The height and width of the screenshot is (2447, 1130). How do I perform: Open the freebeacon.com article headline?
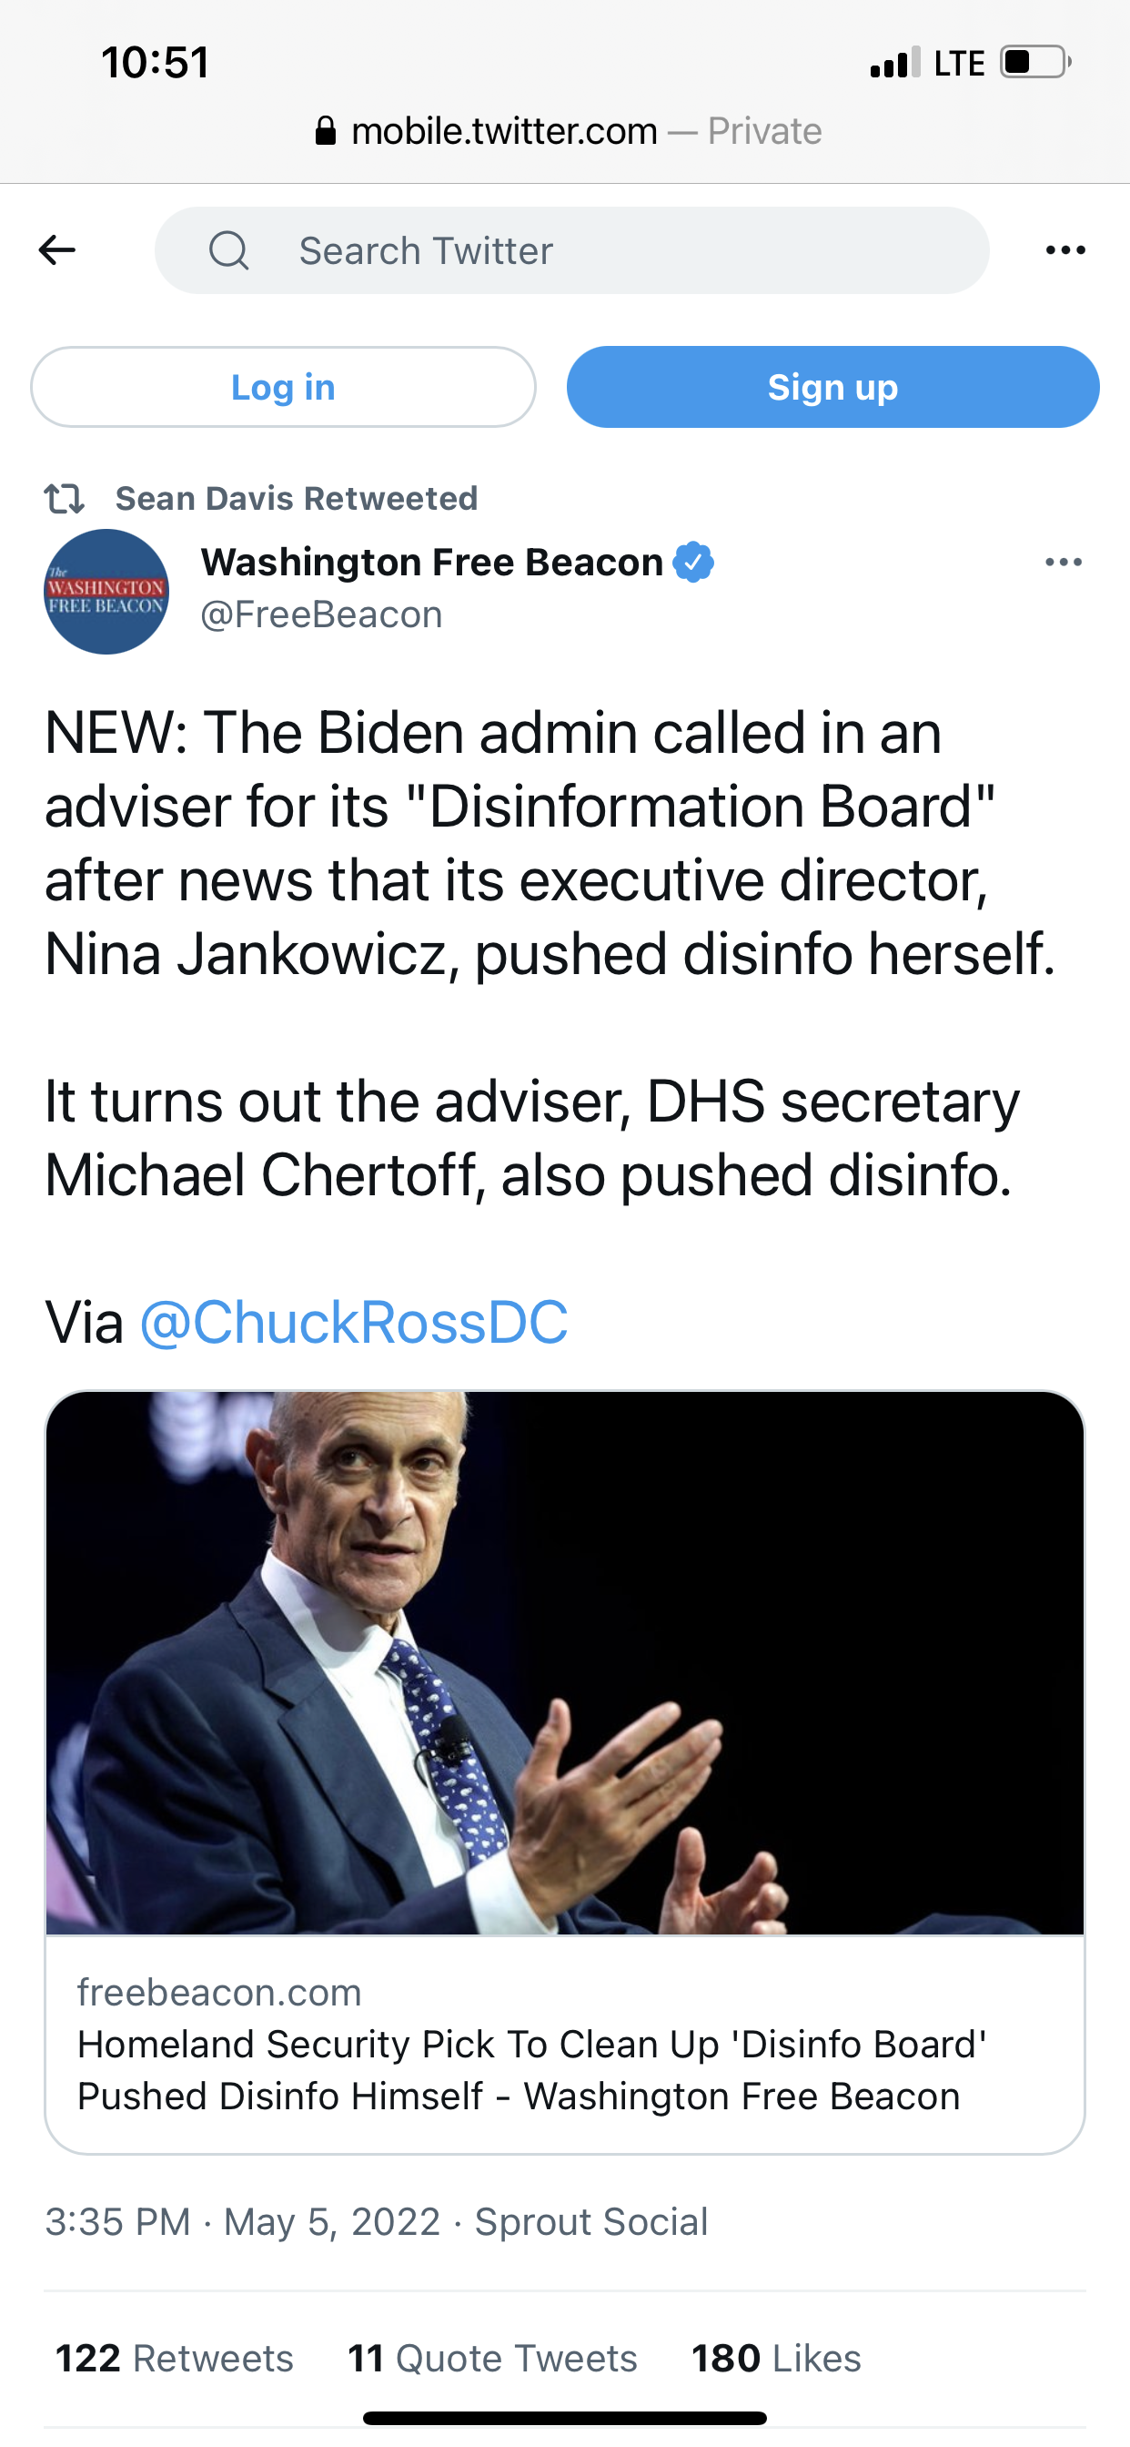click(x=531, y=2069)
